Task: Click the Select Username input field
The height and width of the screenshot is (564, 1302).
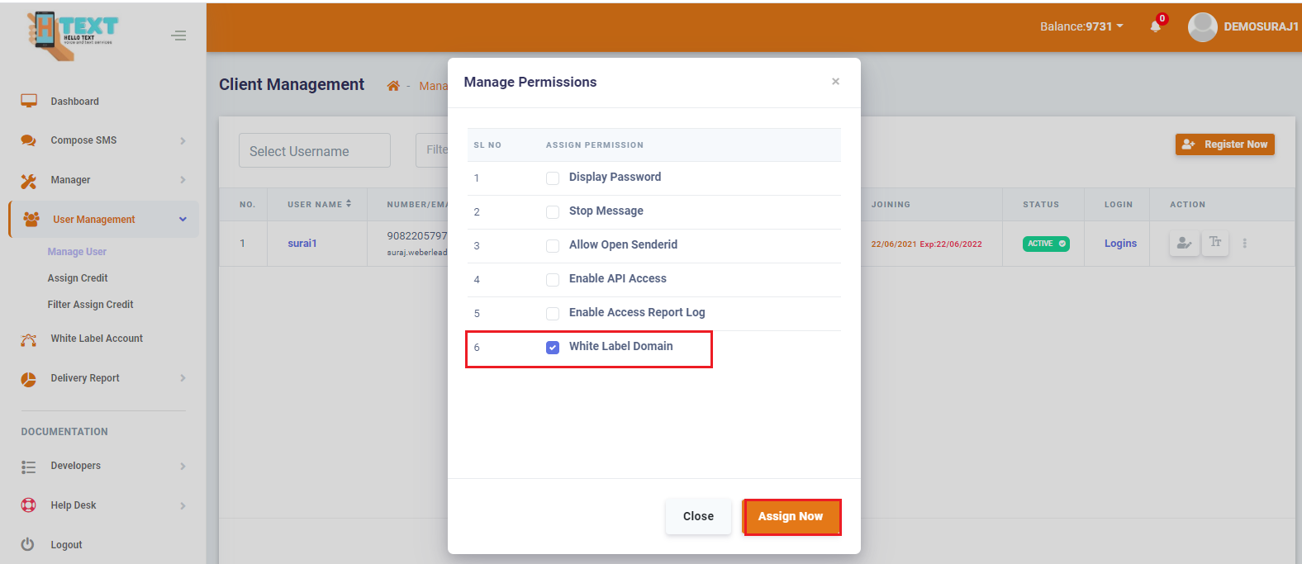Action: coord(314,151)
